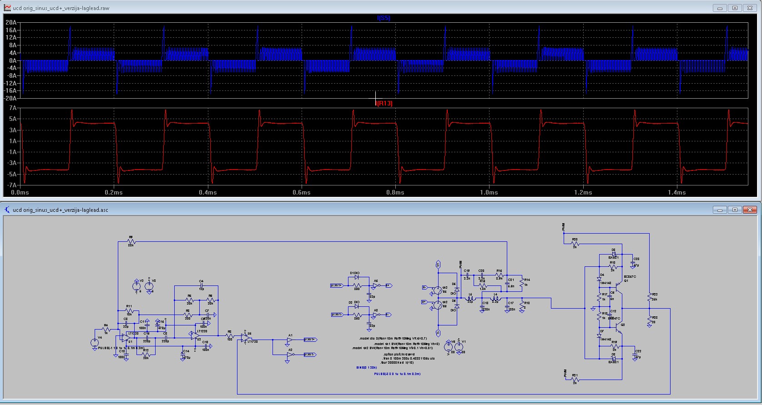Select buffer gate A1
This screenshot has width=762, height=405.
click(290, 340)
